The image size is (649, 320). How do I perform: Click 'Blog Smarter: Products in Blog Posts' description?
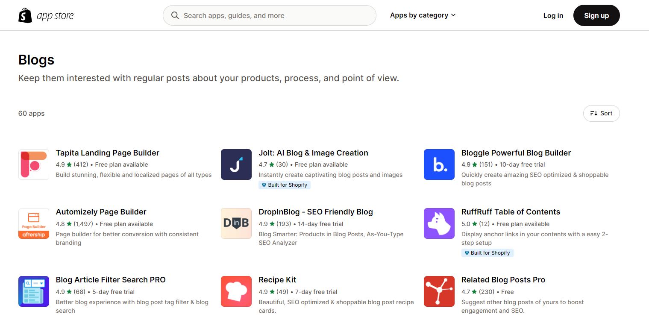pos(331,238)
